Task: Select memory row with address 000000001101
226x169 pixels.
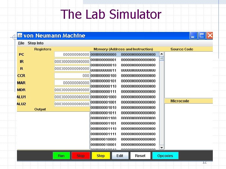Action: click(x=125, y=123)
